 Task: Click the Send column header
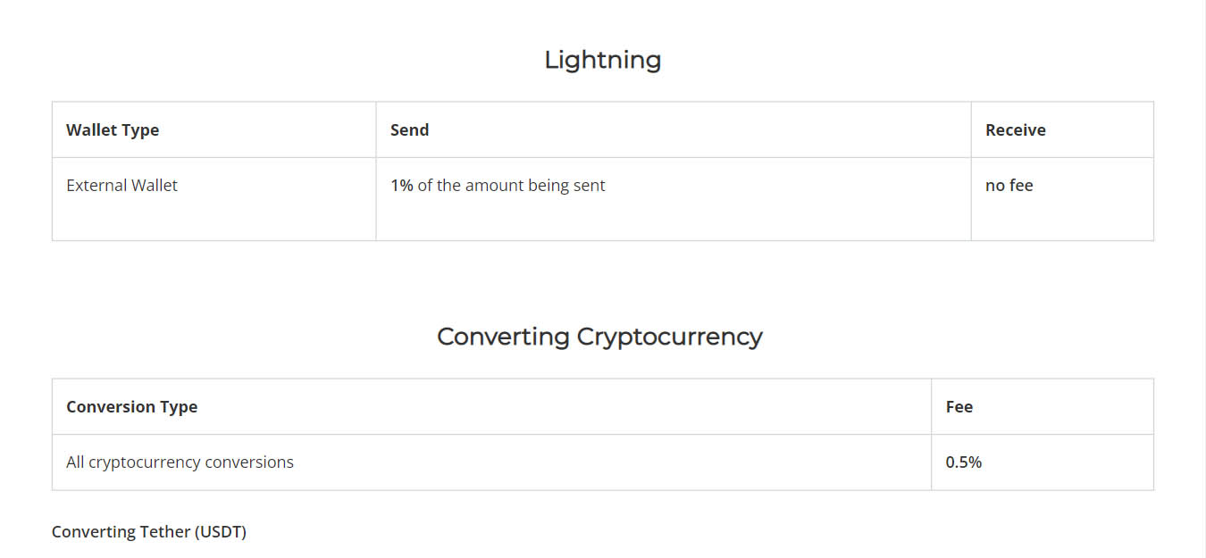[409, 129]
